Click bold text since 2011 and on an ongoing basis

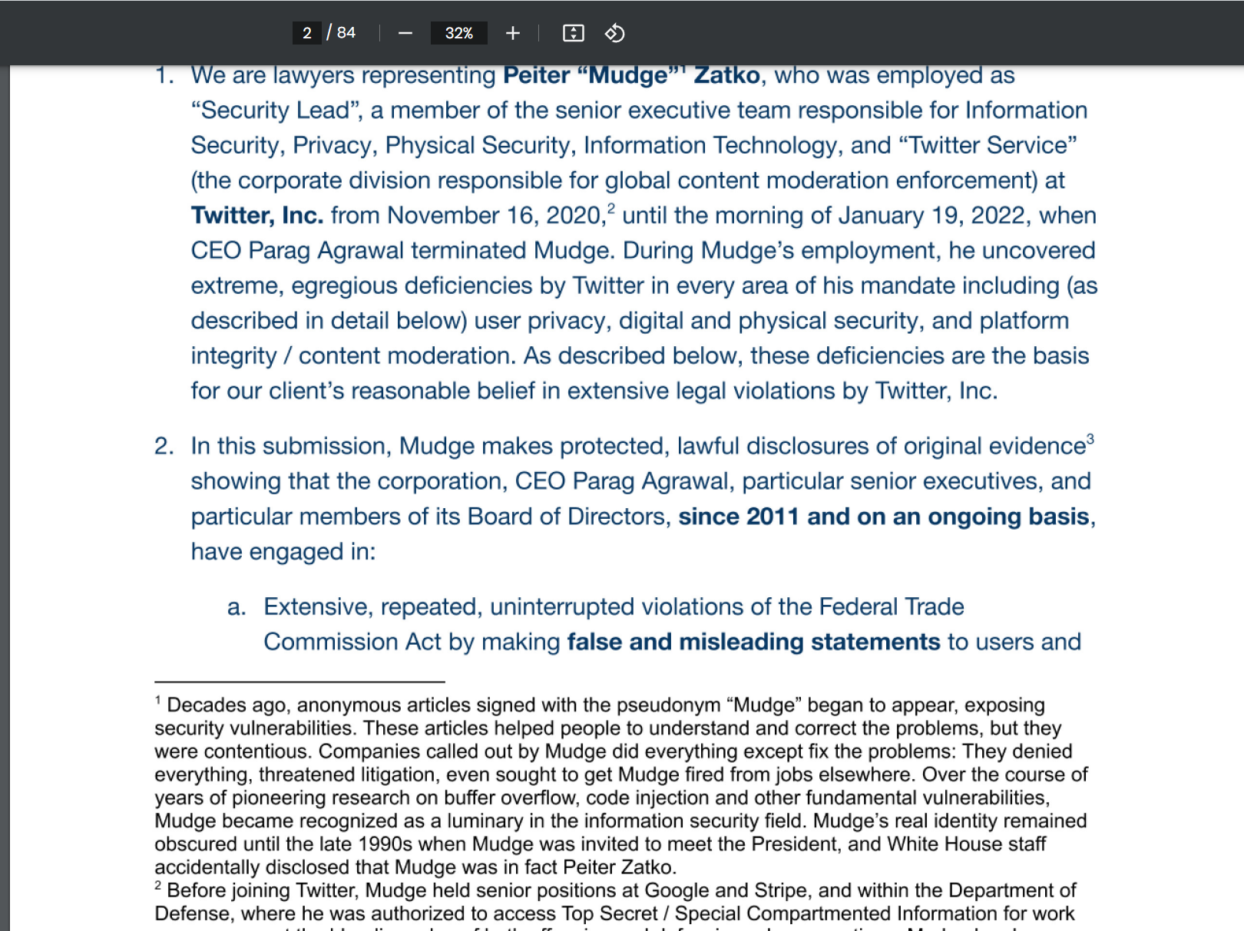click(884, 517)
